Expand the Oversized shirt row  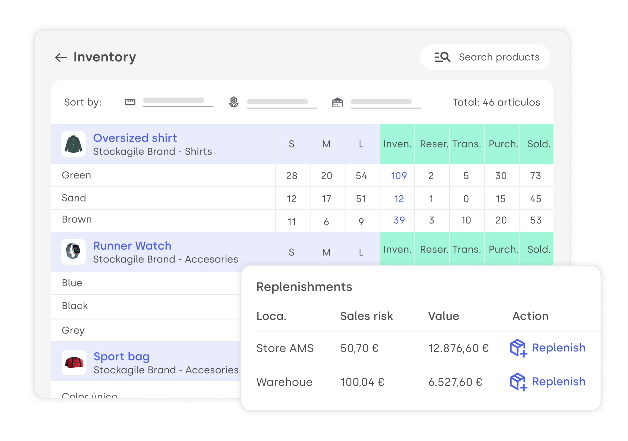pyautogui.click(x=135, y=138)
